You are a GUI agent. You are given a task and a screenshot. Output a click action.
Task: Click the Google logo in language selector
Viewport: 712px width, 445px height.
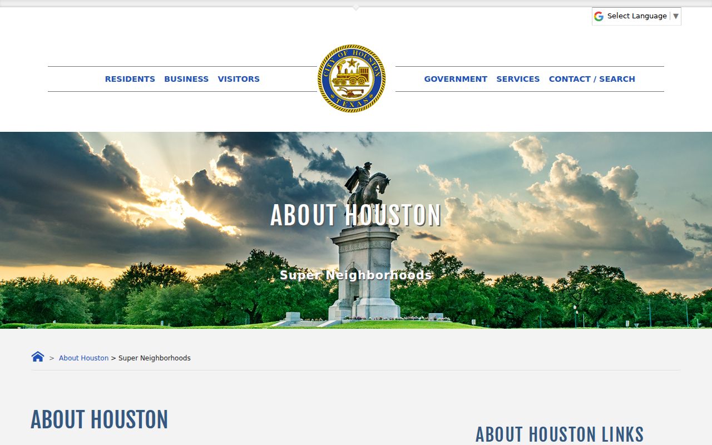(599, 16)
